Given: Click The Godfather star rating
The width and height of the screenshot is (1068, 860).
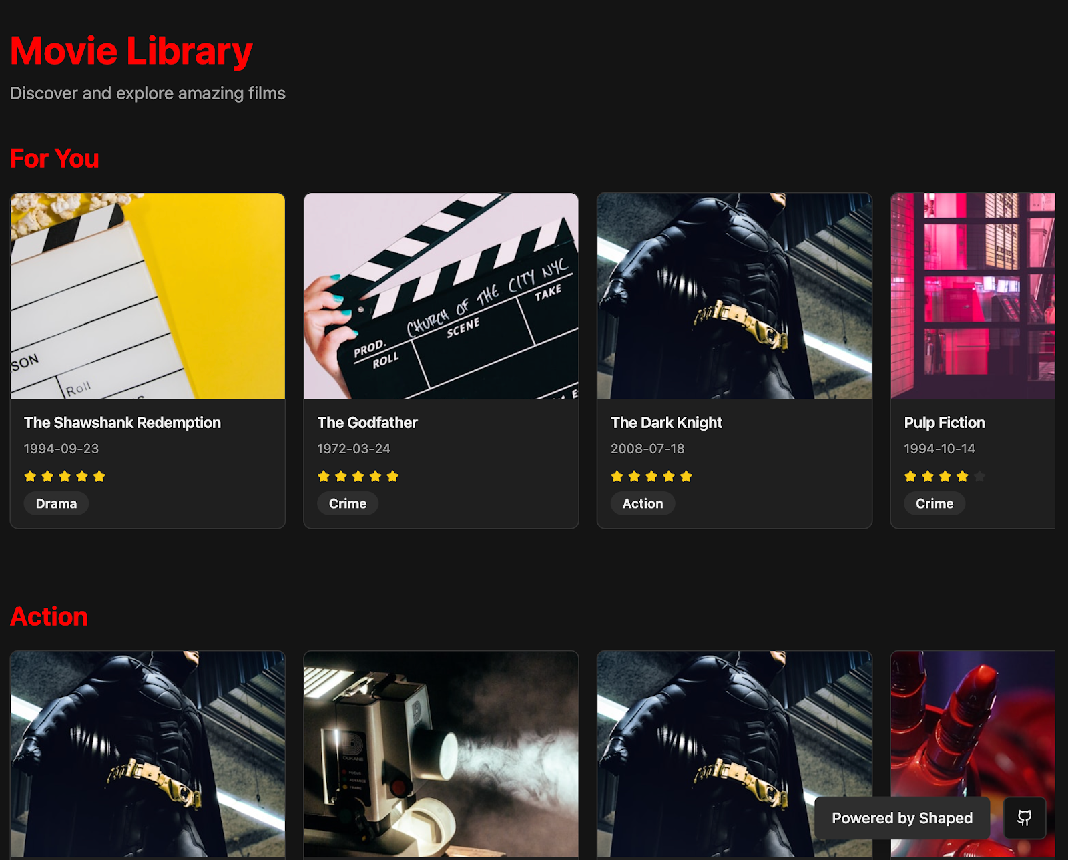Looking at the screenshot, I should 358,476.
